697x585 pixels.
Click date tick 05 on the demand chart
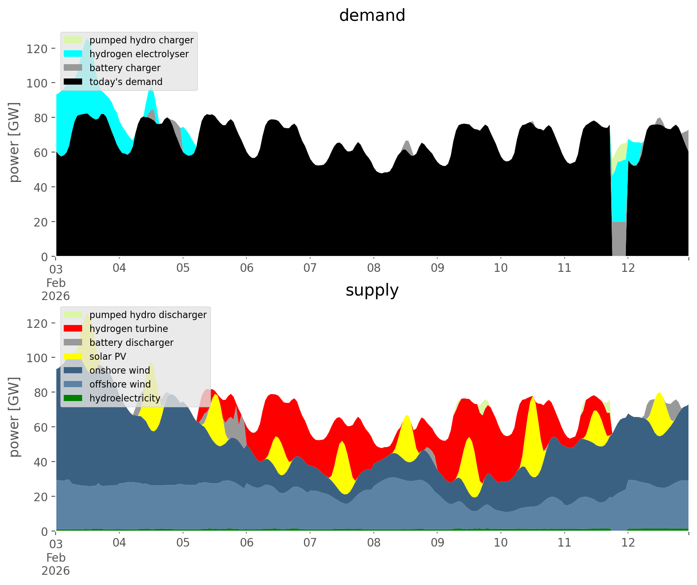183,269
